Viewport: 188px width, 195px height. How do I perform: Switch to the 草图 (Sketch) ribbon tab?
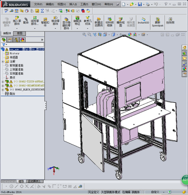pos(20,33)
